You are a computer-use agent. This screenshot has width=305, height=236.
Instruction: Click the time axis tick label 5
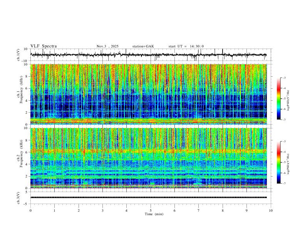coord(151,211)
